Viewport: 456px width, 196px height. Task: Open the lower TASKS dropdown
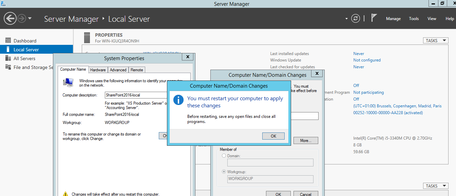[436, 186]
